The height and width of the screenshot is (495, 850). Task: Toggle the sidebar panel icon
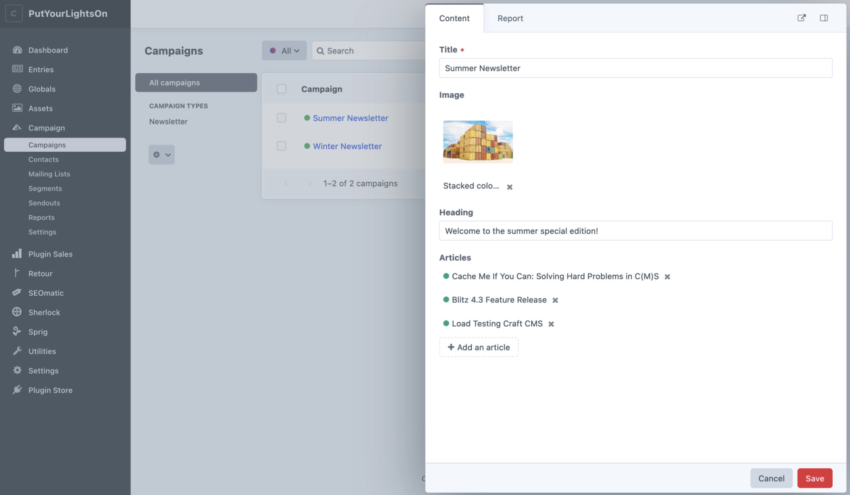coord(824,18)
